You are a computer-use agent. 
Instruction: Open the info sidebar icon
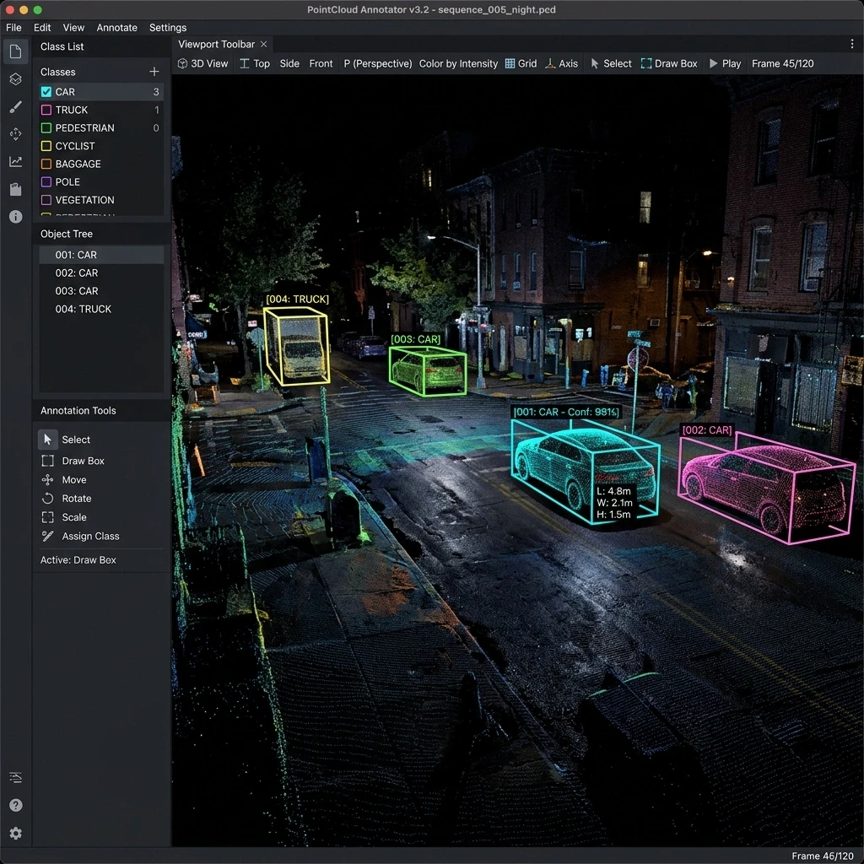(x=15, y=217)
